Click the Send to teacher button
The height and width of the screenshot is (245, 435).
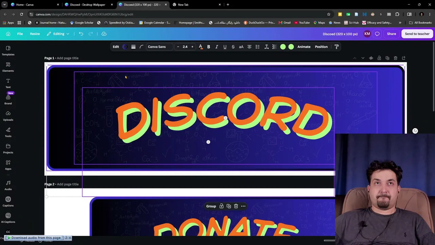[x=417, y=34]
